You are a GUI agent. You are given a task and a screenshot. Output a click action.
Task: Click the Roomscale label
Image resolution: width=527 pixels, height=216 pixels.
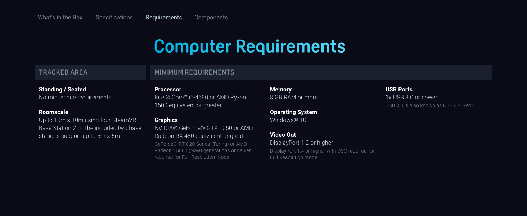[x=53, y=112]
